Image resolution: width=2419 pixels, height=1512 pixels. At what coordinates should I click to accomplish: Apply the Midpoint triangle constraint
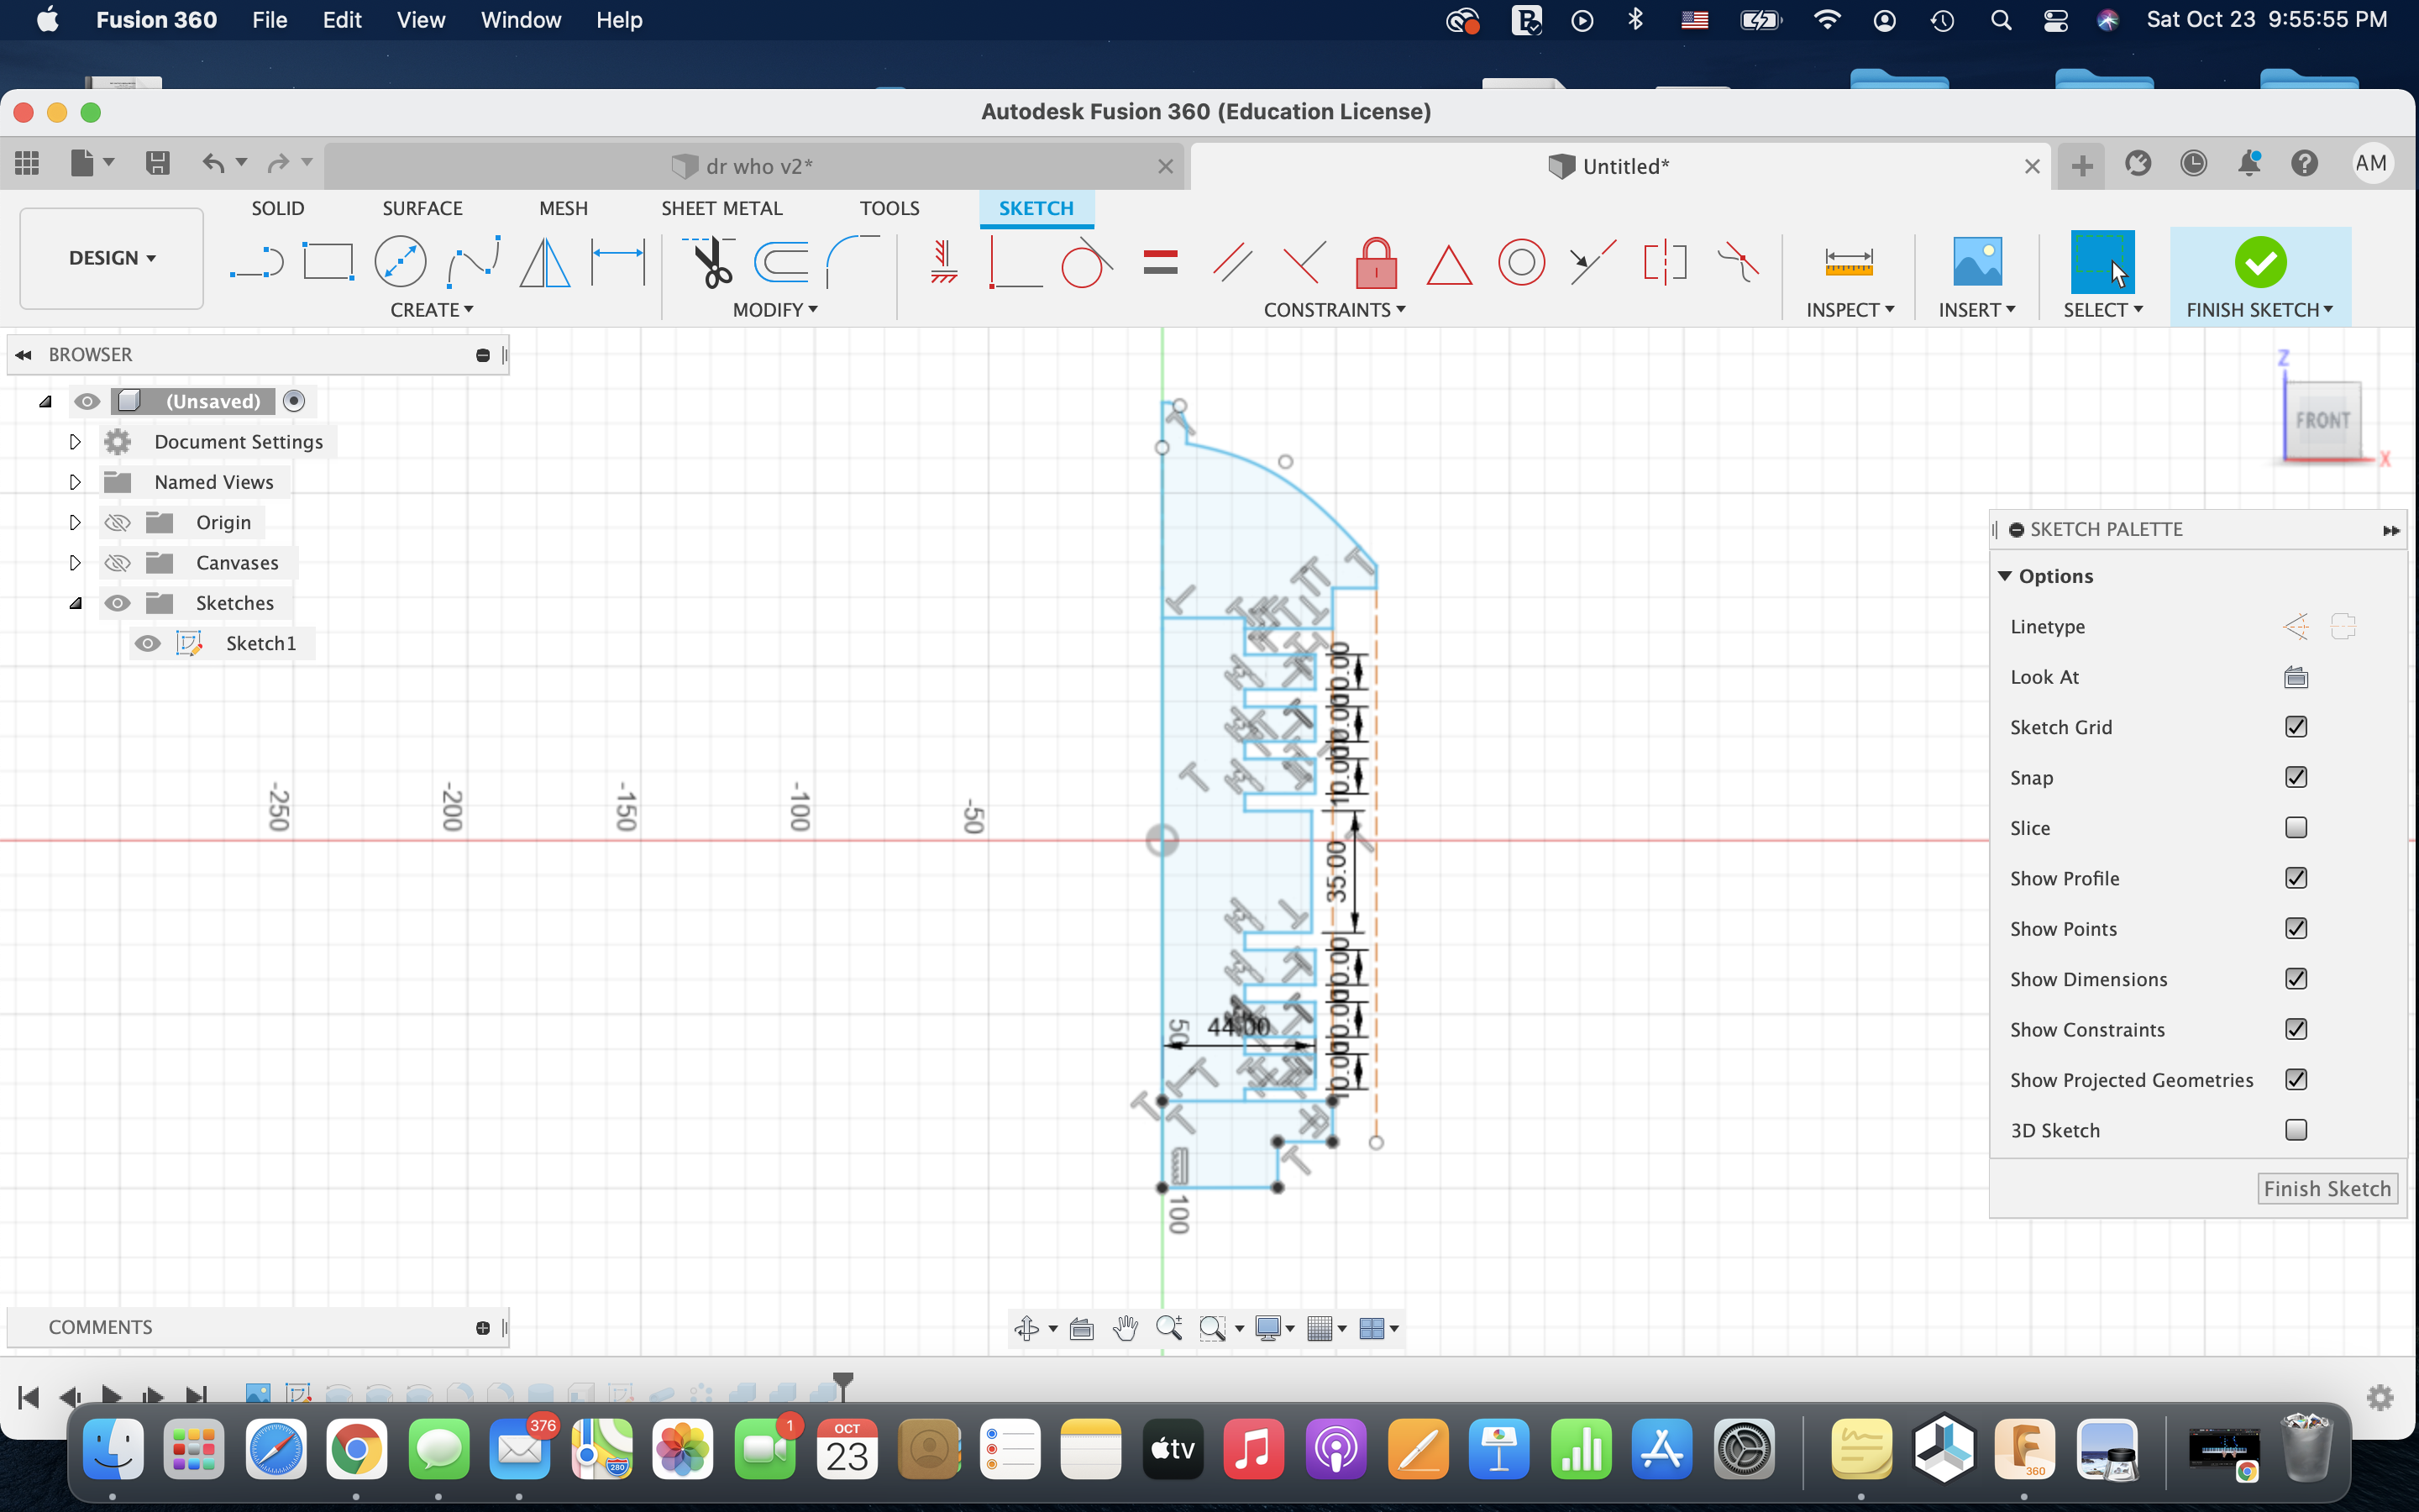coord(1448,265)
